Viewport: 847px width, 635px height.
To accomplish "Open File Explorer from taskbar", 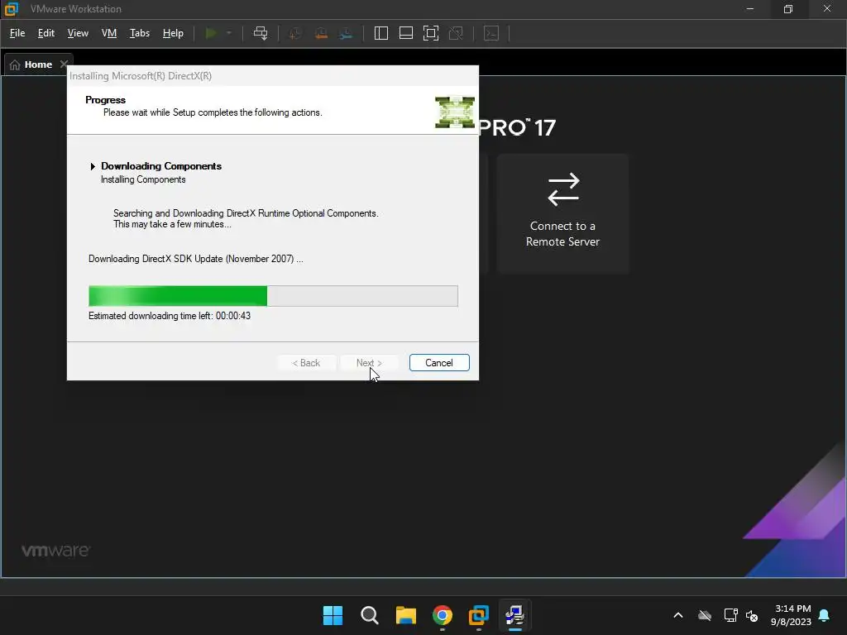I will coord(405,615).
